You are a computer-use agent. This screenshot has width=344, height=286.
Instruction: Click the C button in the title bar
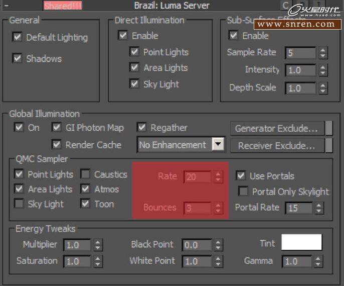pyautogui.click(x=286, y=5)
